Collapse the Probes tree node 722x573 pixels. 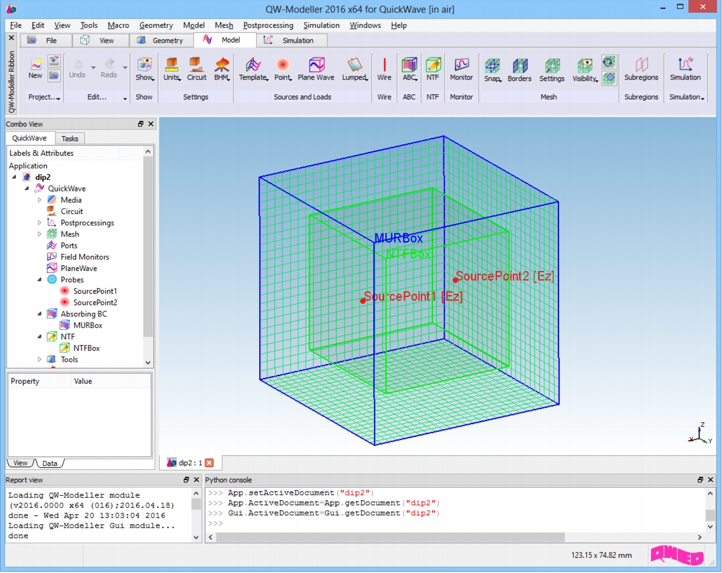pos(40,280)
